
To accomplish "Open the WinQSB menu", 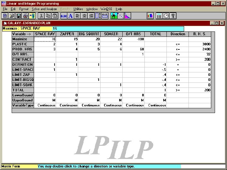I will click(x=107, y=9).
